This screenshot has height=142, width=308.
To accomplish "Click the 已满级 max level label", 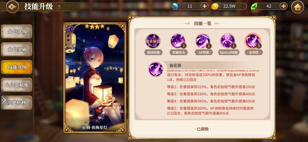I will pos(202,129).
